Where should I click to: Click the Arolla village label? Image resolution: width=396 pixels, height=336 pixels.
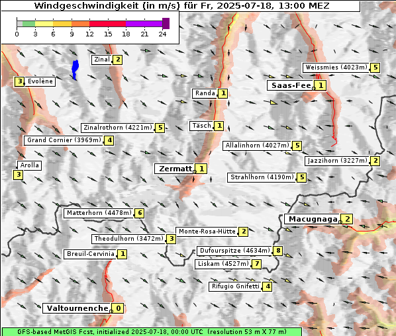(x=29, y=165)
